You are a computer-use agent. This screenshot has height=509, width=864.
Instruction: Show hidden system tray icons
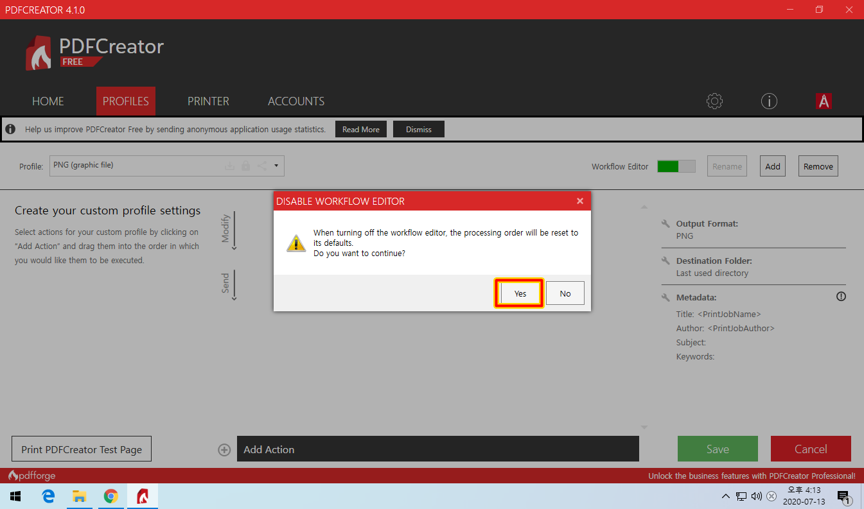click(726, 496)
